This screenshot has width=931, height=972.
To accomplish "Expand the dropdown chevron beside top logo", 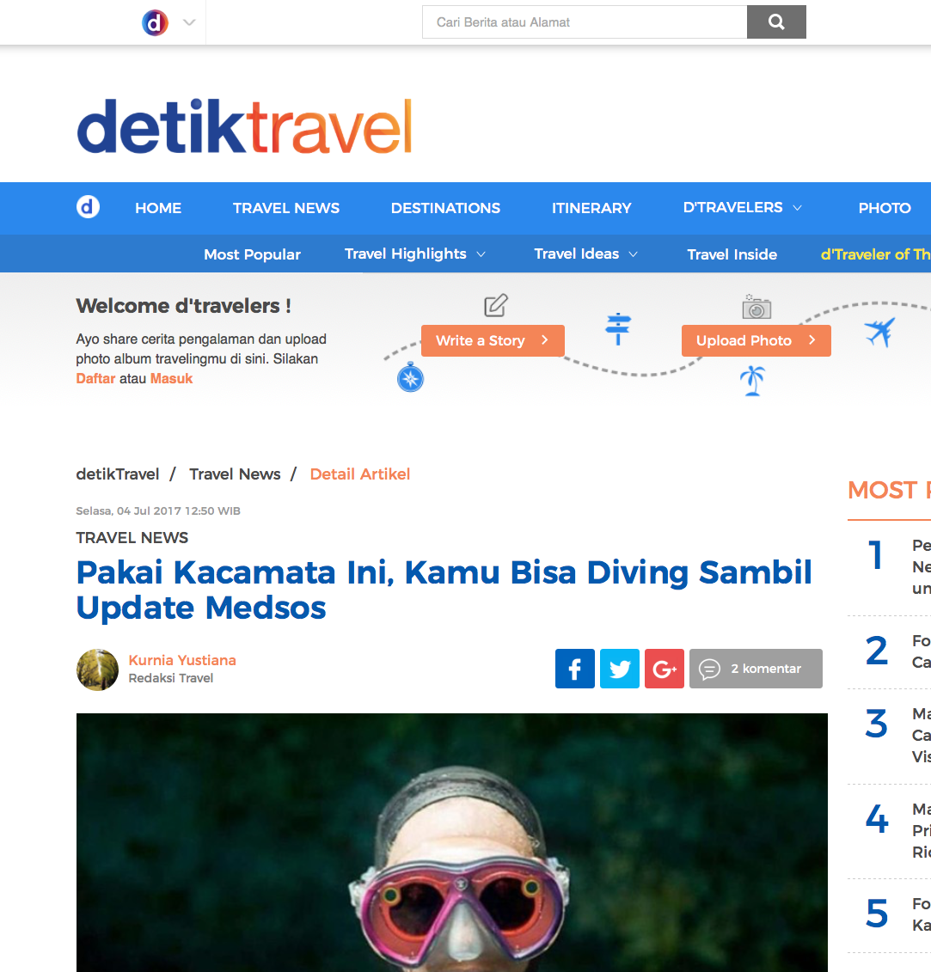I will 189,23.
